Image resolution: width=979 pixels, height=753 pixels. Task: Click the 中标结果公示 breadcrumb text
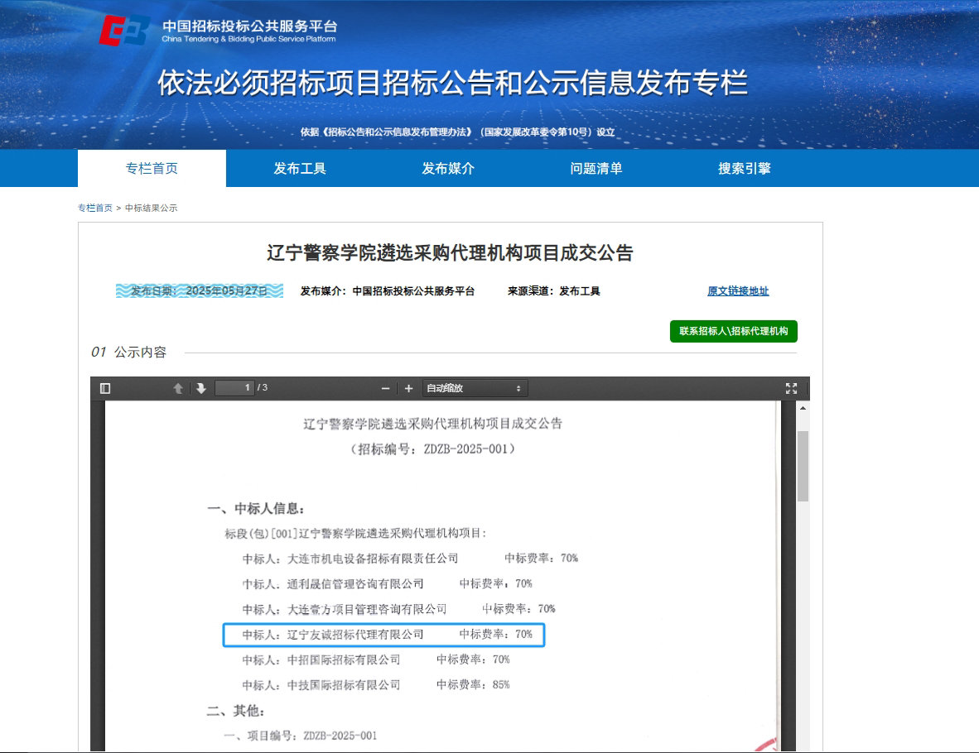pos(151,208)
